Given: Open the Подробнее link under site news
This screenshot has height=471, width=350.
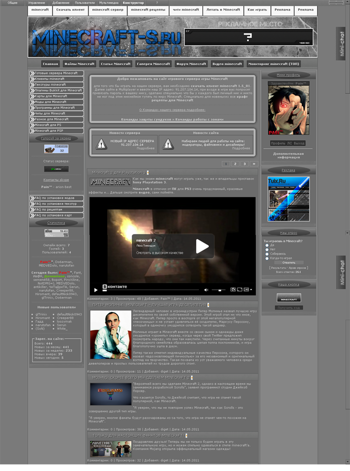Looking at the screenshot, I should 241,148.
